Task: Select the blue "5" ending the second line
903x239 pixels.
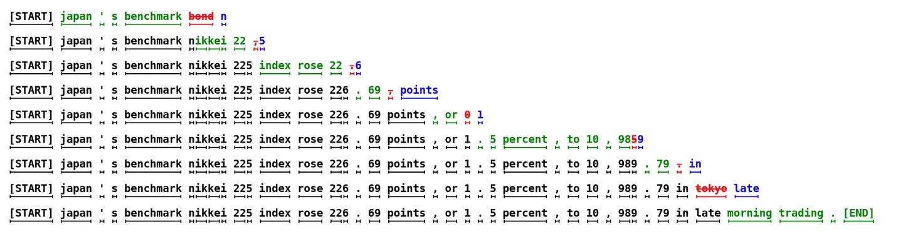Action: (262, 41)
